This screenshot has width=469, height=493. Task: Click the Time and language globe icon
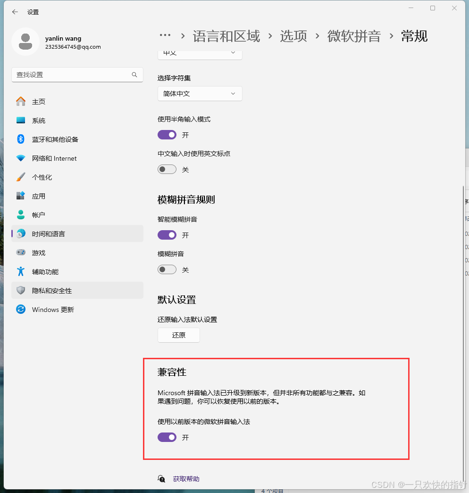click(21, 234)
